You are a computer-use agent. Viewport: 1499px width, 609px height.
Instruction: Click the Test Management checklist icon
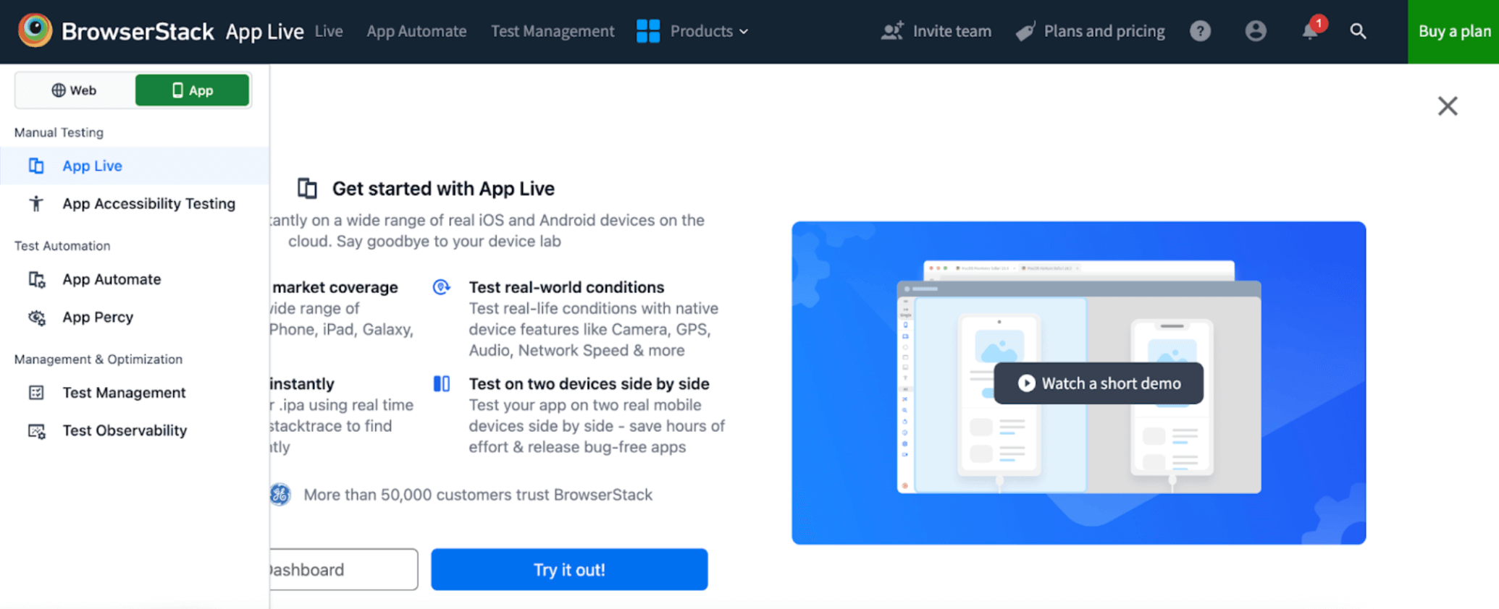36,393
